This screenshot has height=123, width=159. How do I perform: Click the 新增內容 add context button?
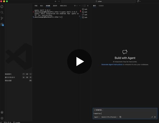coord(98,110)
